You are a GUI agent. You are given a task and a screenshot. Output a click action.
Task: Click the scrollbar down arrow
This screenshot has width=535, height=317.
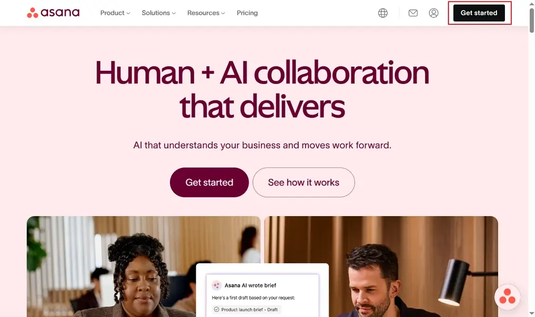(532, 313)
